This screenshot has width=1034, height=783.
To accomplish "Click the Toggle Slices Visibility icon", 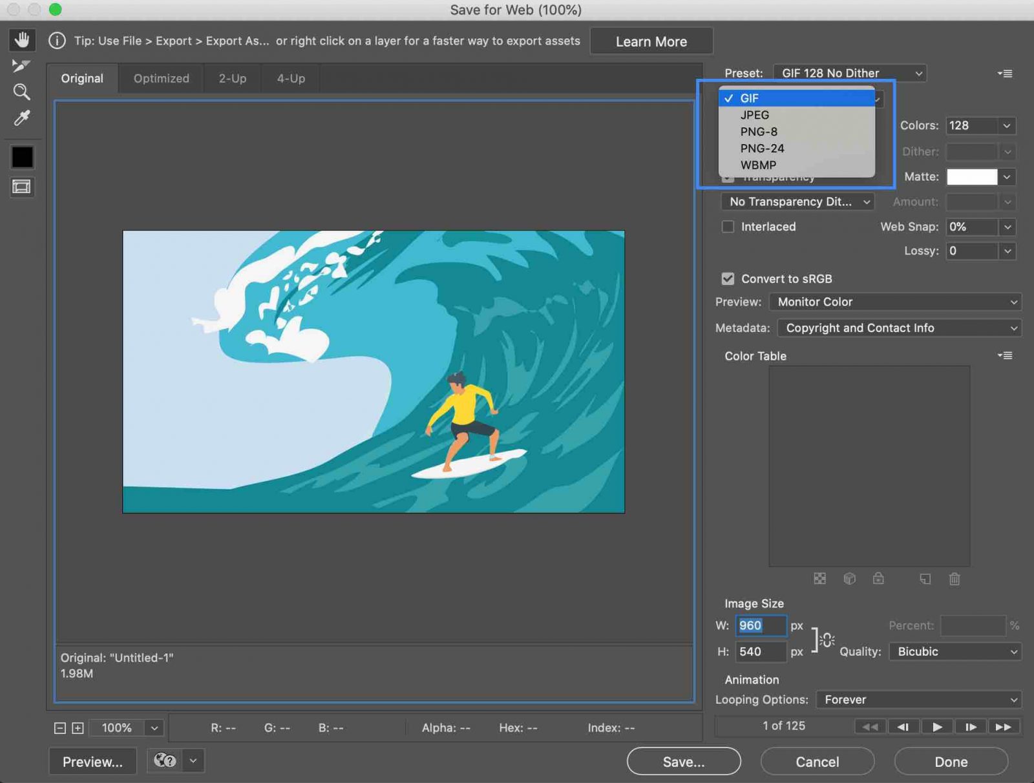I will [x=21, y=187].
